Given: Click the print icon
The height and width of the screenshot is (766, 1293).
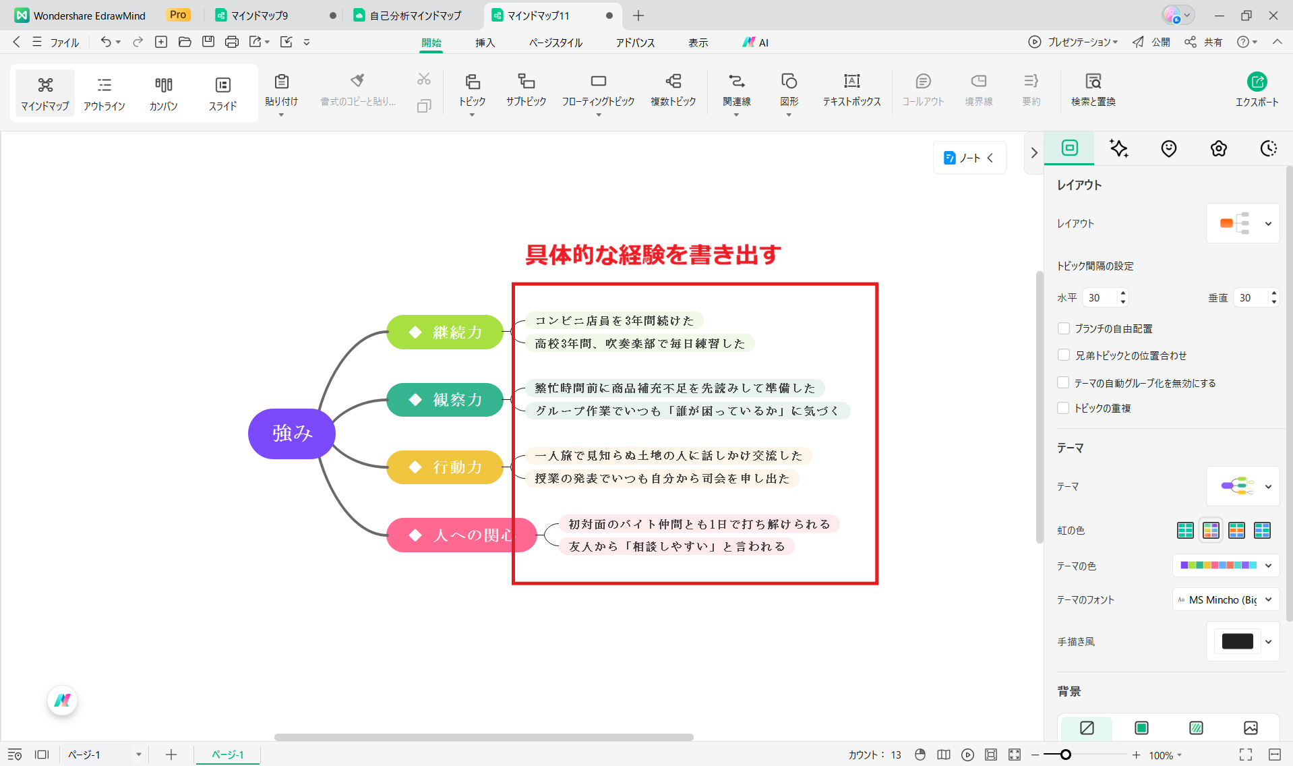Looking at the screenshot, I should (232, 42).
